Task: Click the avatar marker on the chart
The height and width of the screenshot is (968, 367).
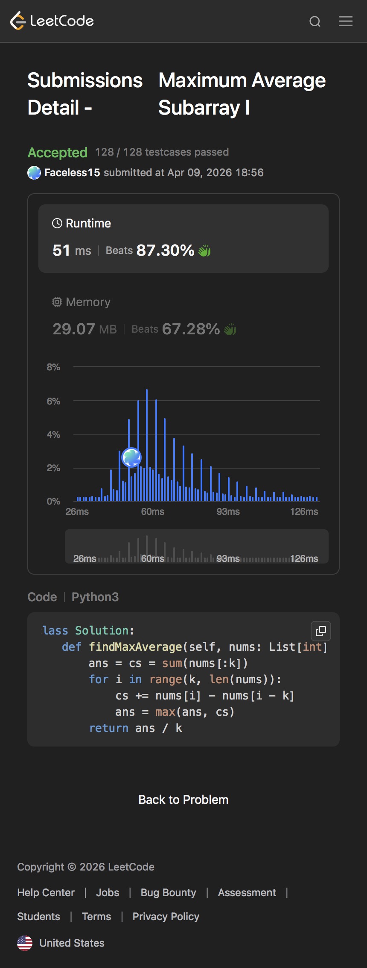Action: point(131,457)
